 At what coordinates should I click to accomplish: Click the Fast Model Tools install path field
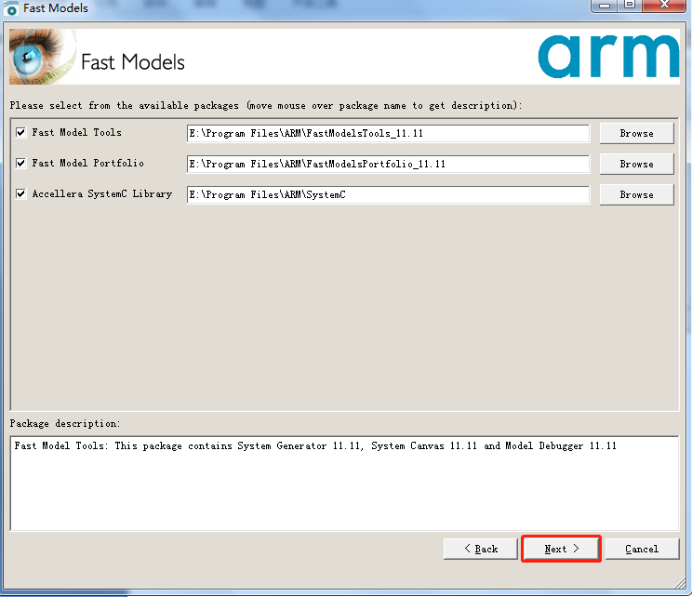388,133
